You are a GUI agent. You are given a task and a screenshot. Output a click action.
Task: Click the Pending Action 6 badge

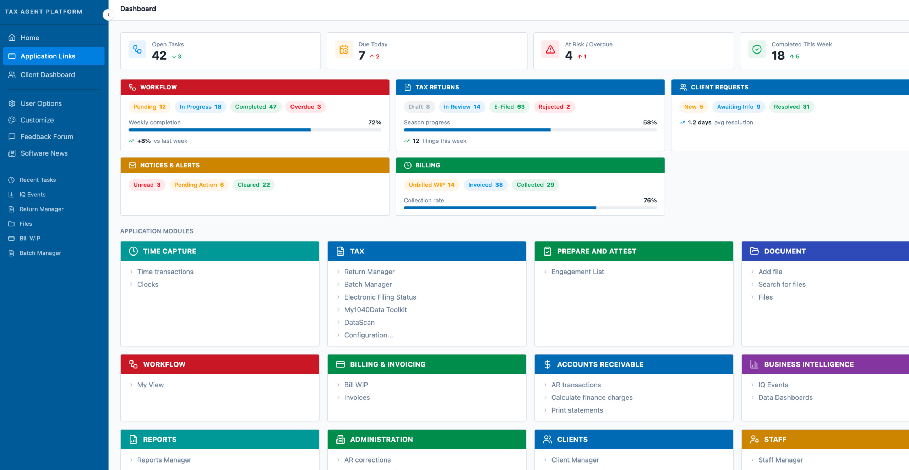pos(199,185)
